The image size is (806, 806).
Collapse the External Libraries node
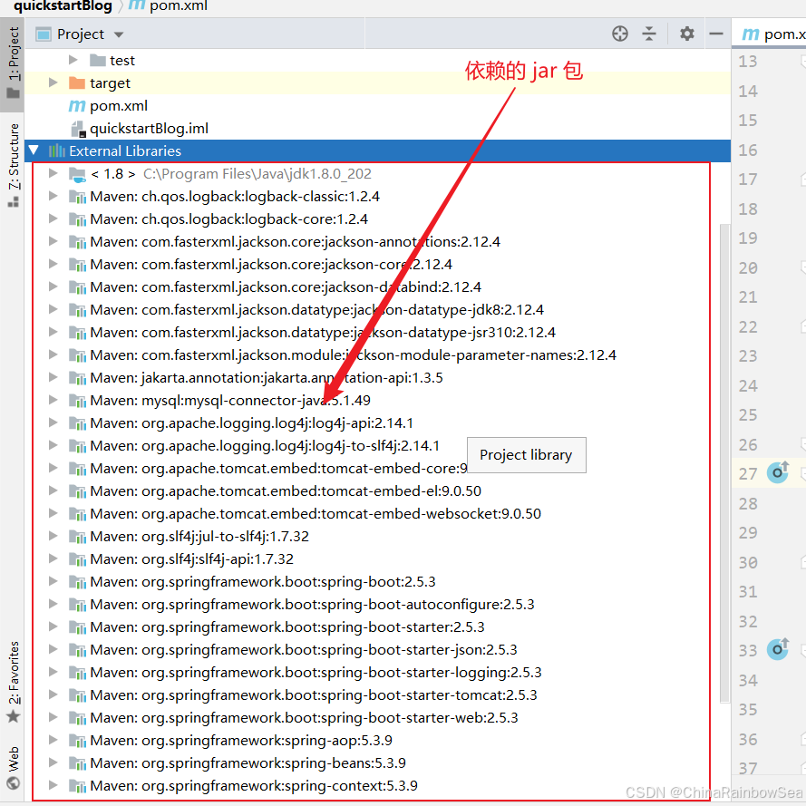(x=34, y=151)
